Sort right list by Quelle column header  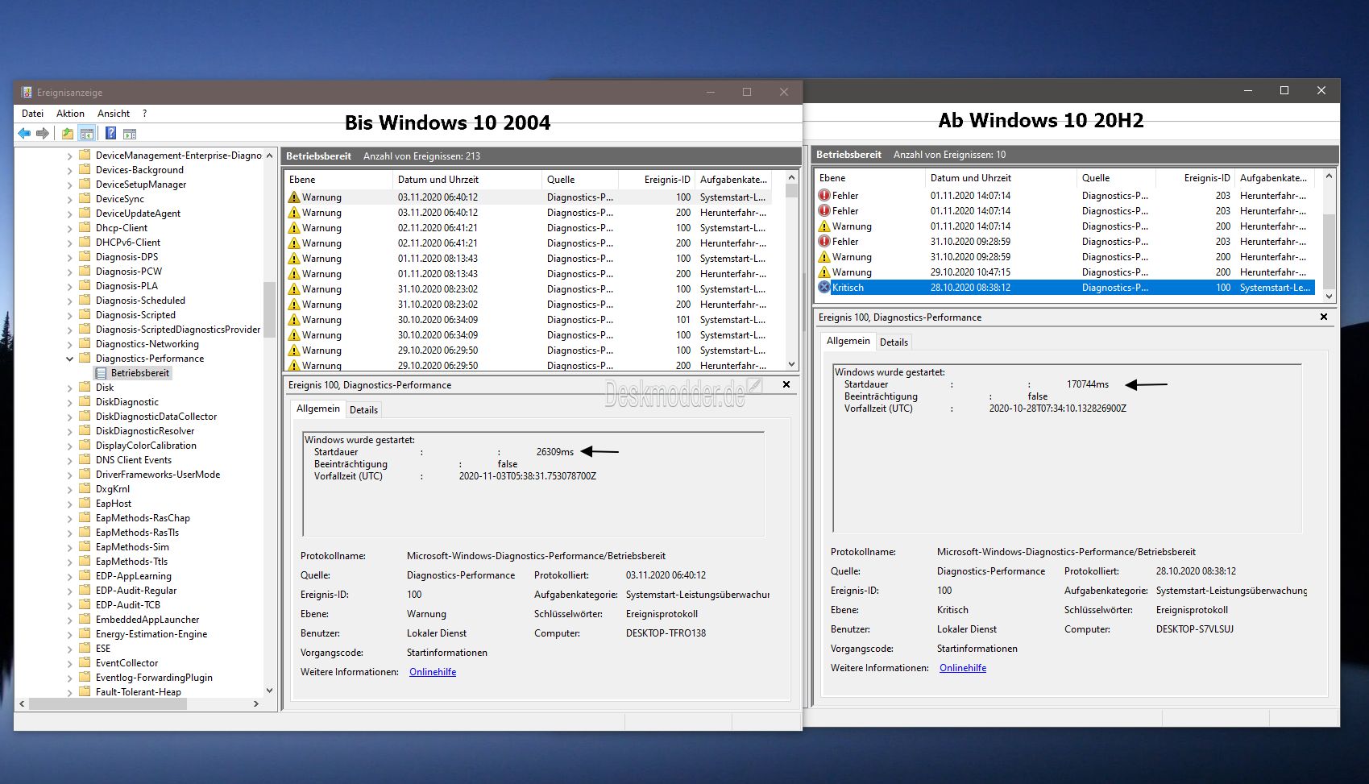click(x=1115, y=178)
